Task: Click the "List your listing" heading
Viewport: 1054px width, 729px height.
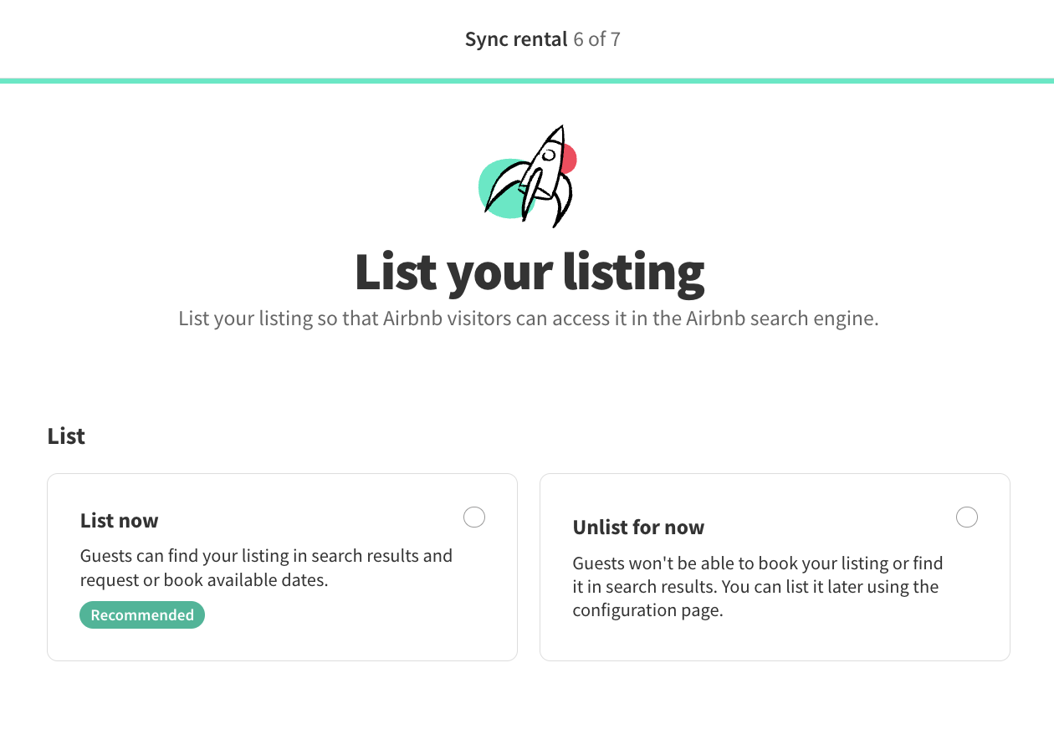Action: click(529, 272)
